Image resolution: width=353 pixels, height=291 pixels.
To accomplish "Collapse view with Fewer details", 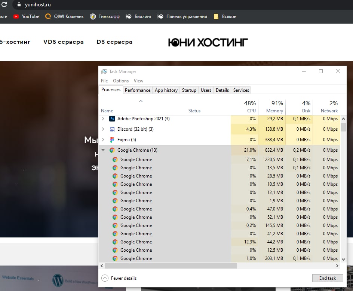I will [x=119, y=278].
